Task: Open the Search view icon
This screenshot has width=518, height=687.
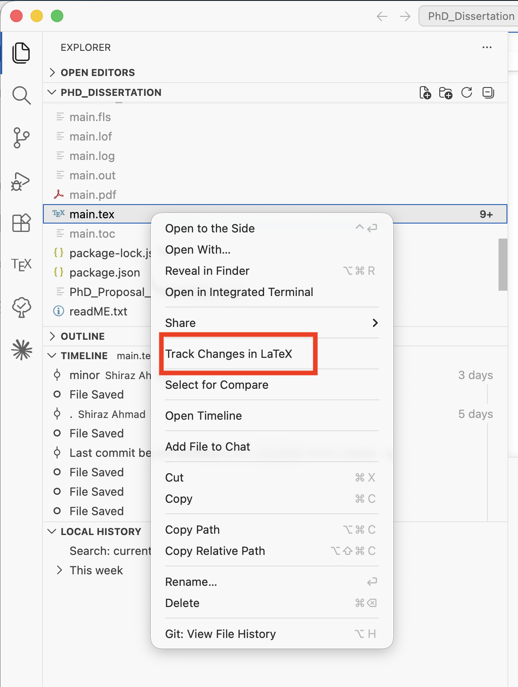Action: (x=21, y=95)
